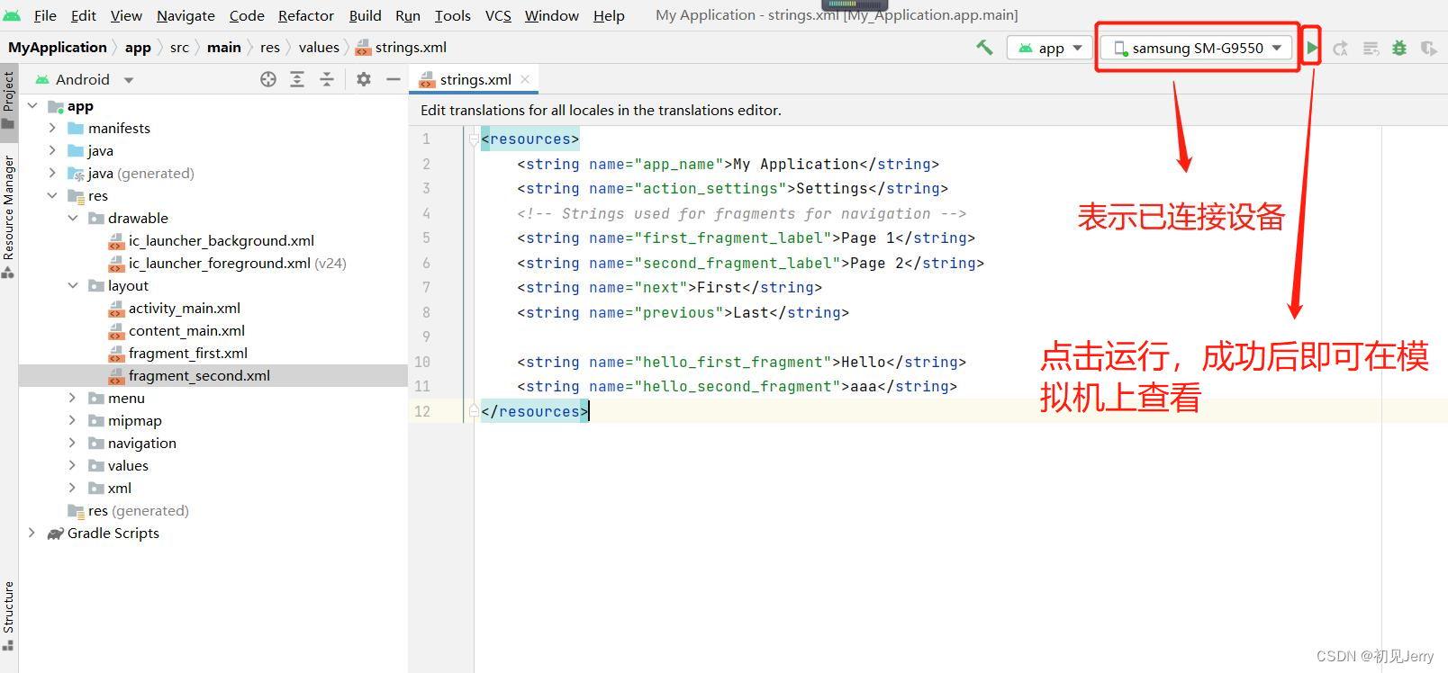
Task: Expand the navigation folder
Action: click(x=73, y=443)
